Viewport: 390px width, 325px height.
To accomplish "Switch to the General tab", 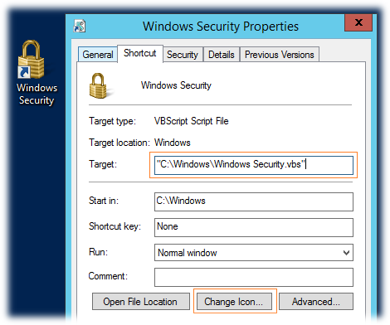I will (x=98, y=55).
